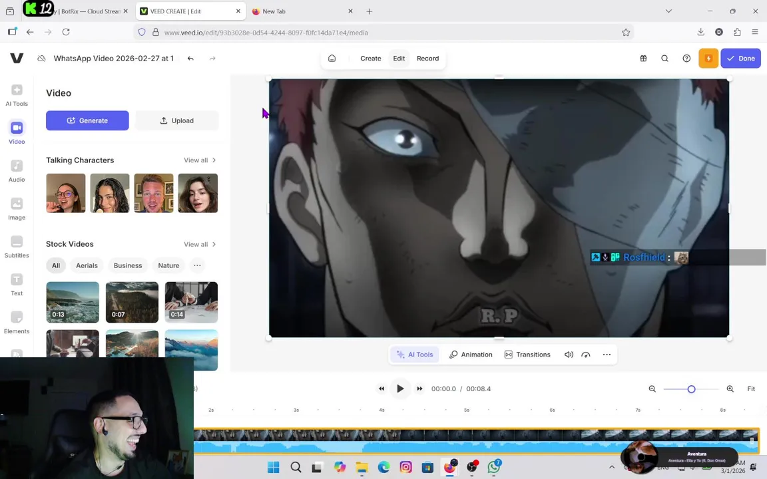Viewport: 767px width, 479px height.
Task: Expand Stock Videos View all
Action: 200,244
